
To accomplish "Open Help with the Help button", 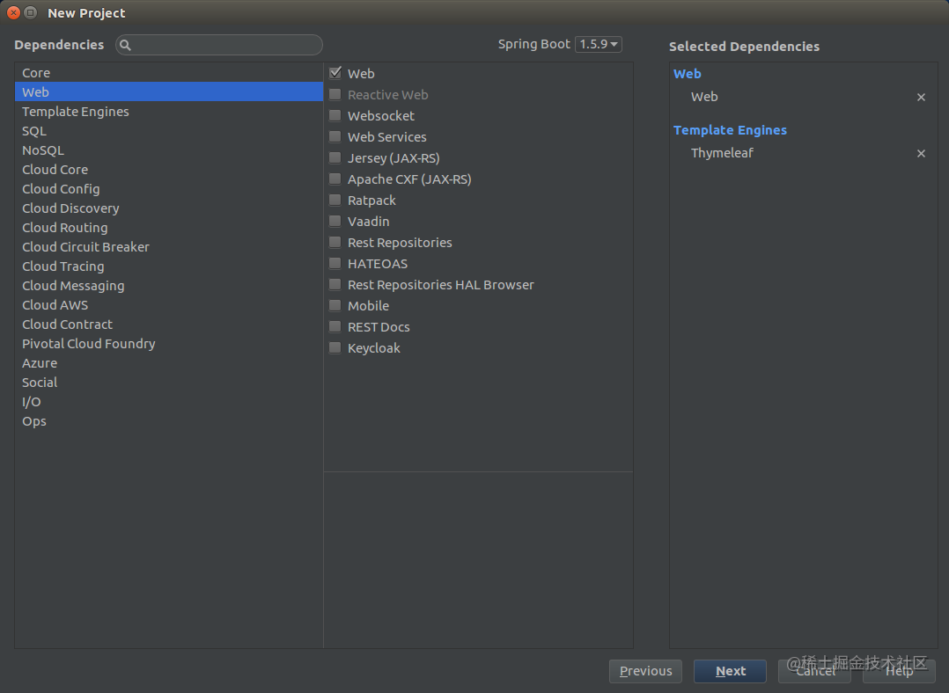I will pos(897,671).
